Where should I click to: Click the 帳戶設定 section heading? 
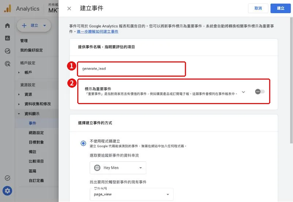tap(28, 63)
